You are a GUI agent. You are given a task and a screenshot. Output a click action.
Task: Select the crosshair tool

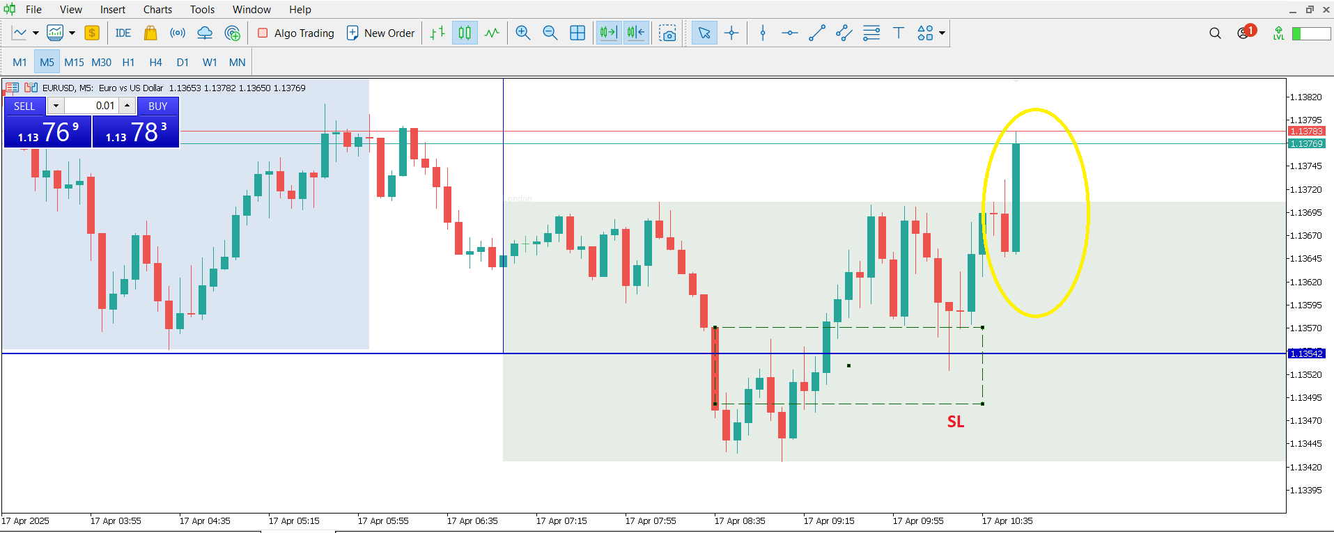click(x=731, y=33)
